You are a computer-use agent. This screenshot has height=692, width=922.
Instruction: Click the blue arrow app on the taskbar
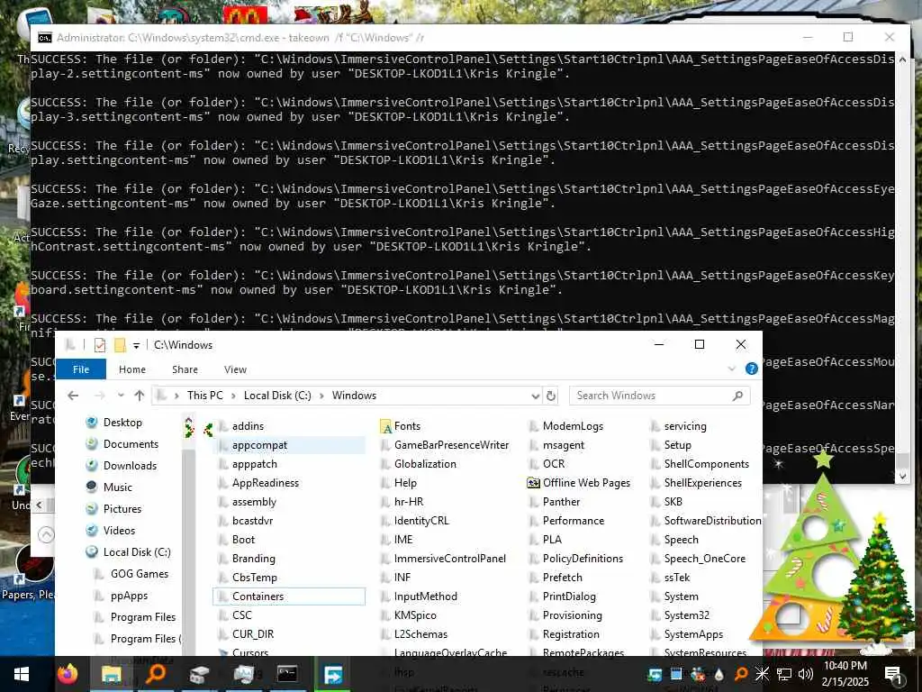[x=332, y=674]
